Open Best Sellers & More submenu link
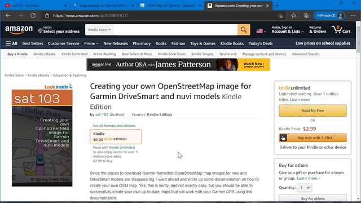This screenshot has width=361, height=203. coord(137,54)
